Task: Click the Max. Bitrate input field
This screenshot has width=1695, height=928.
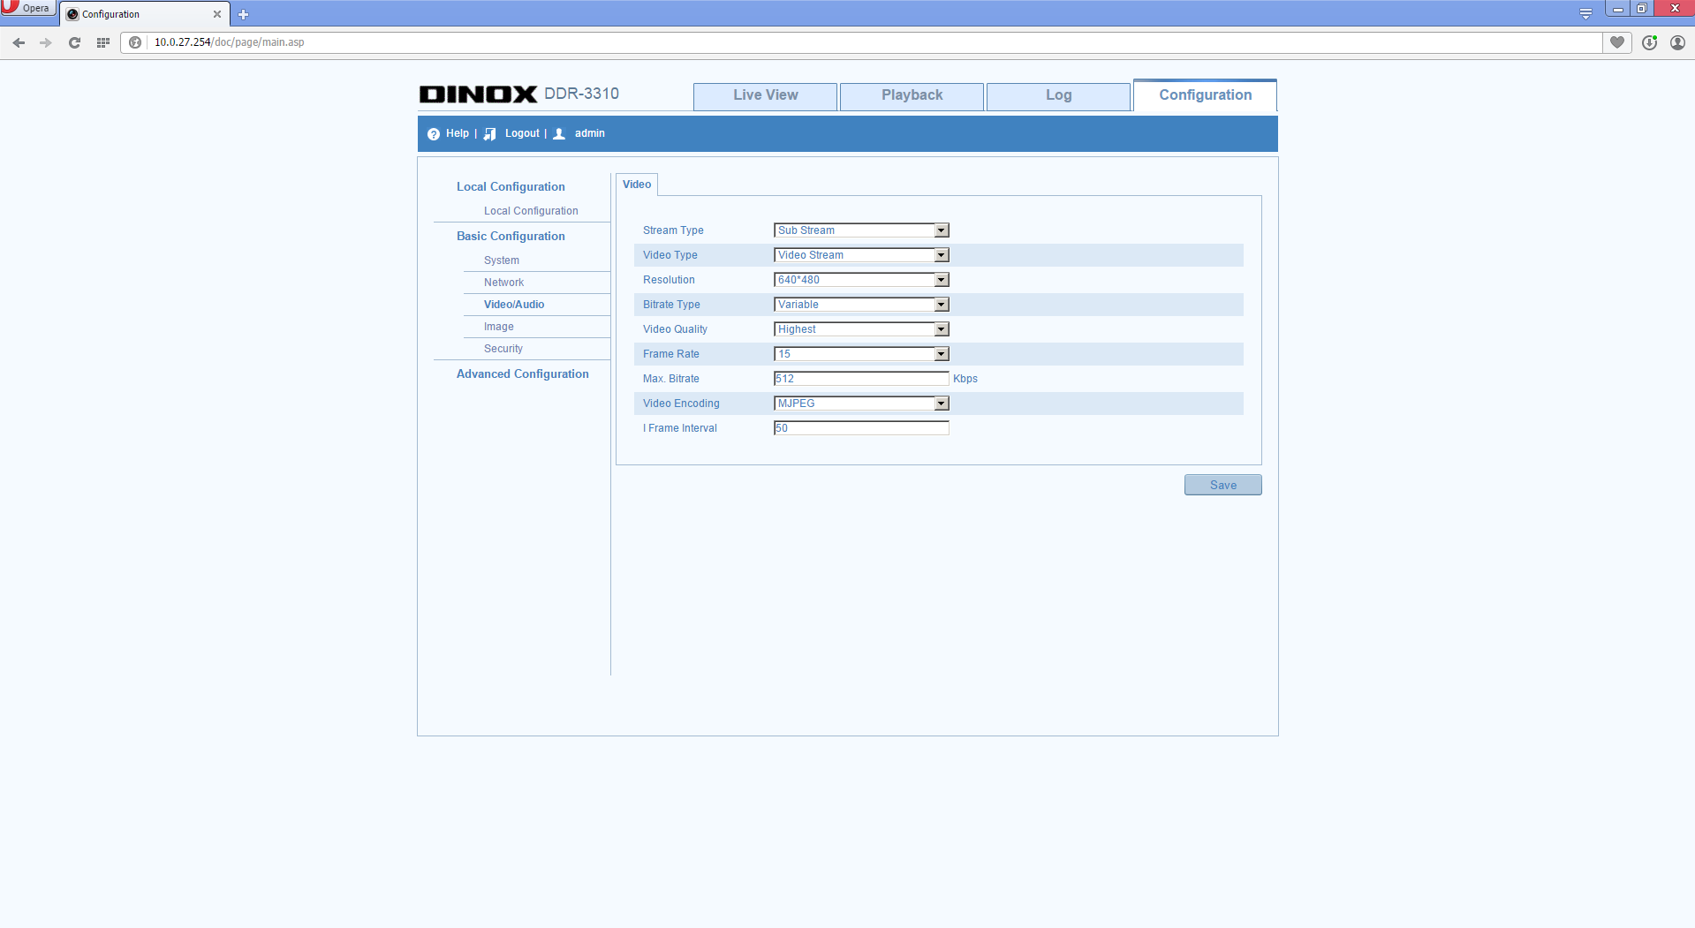Action: [x=860, y=379]
